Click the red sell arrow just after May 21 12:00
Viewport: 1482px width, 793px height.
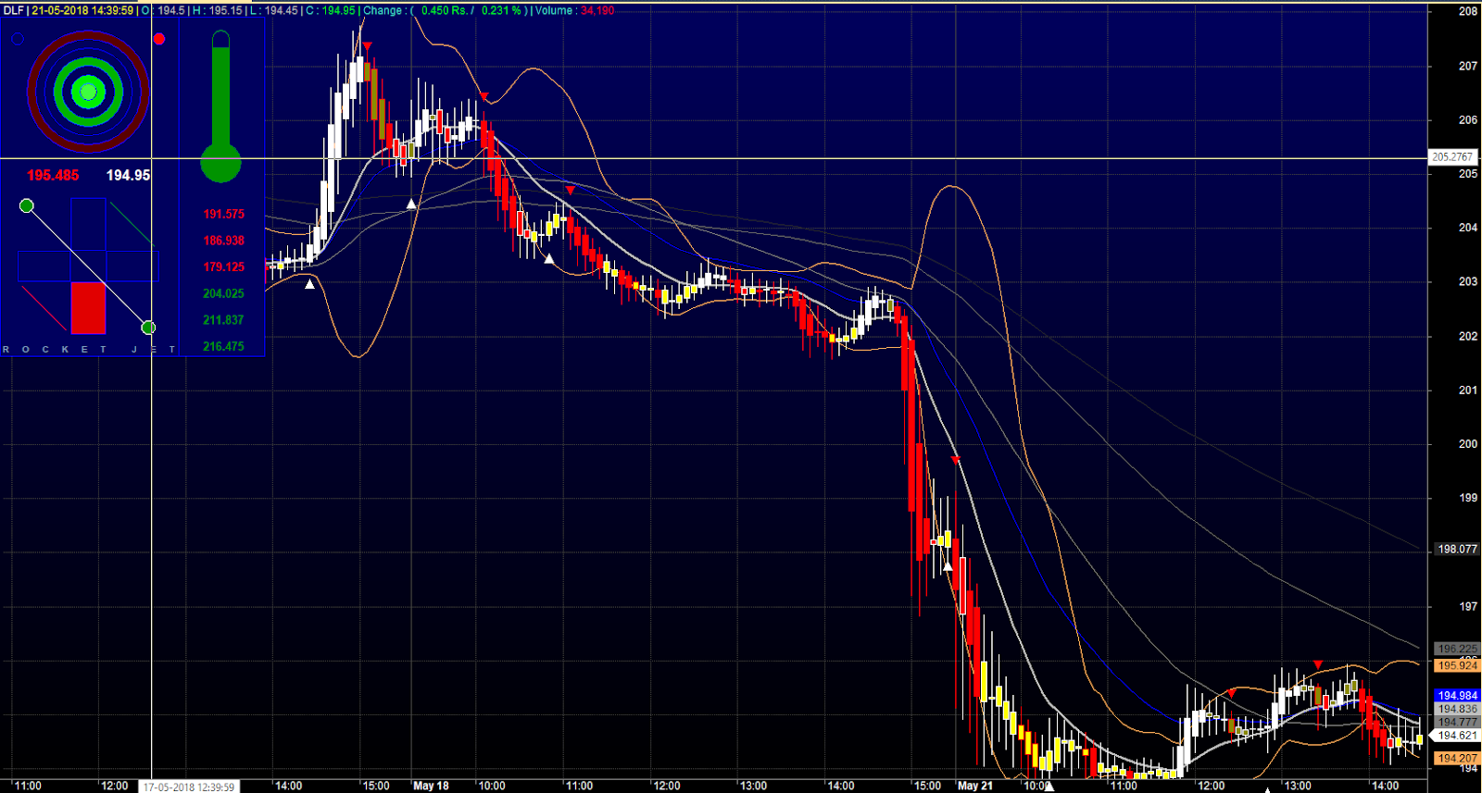coord(1231,692)
